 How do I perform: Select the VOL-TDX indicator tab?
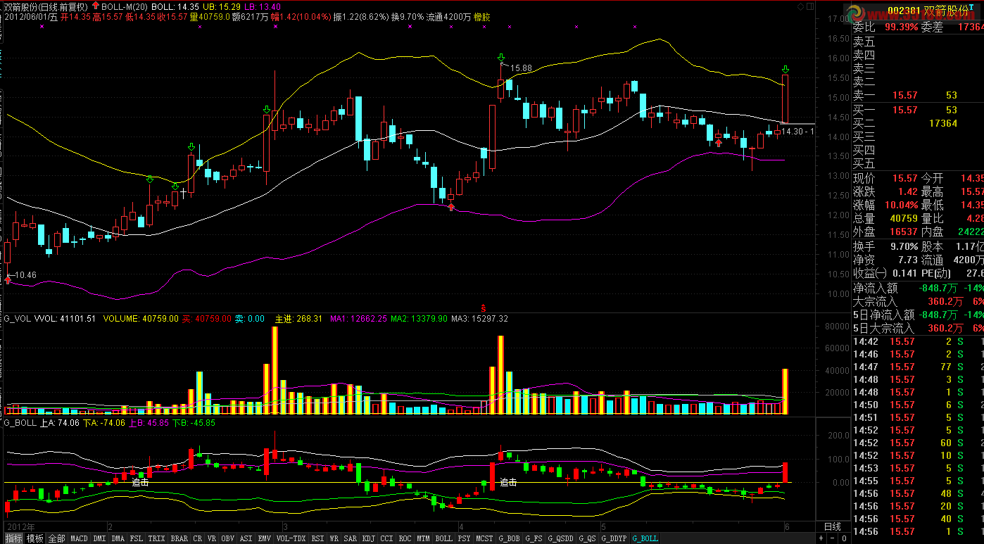291,538
